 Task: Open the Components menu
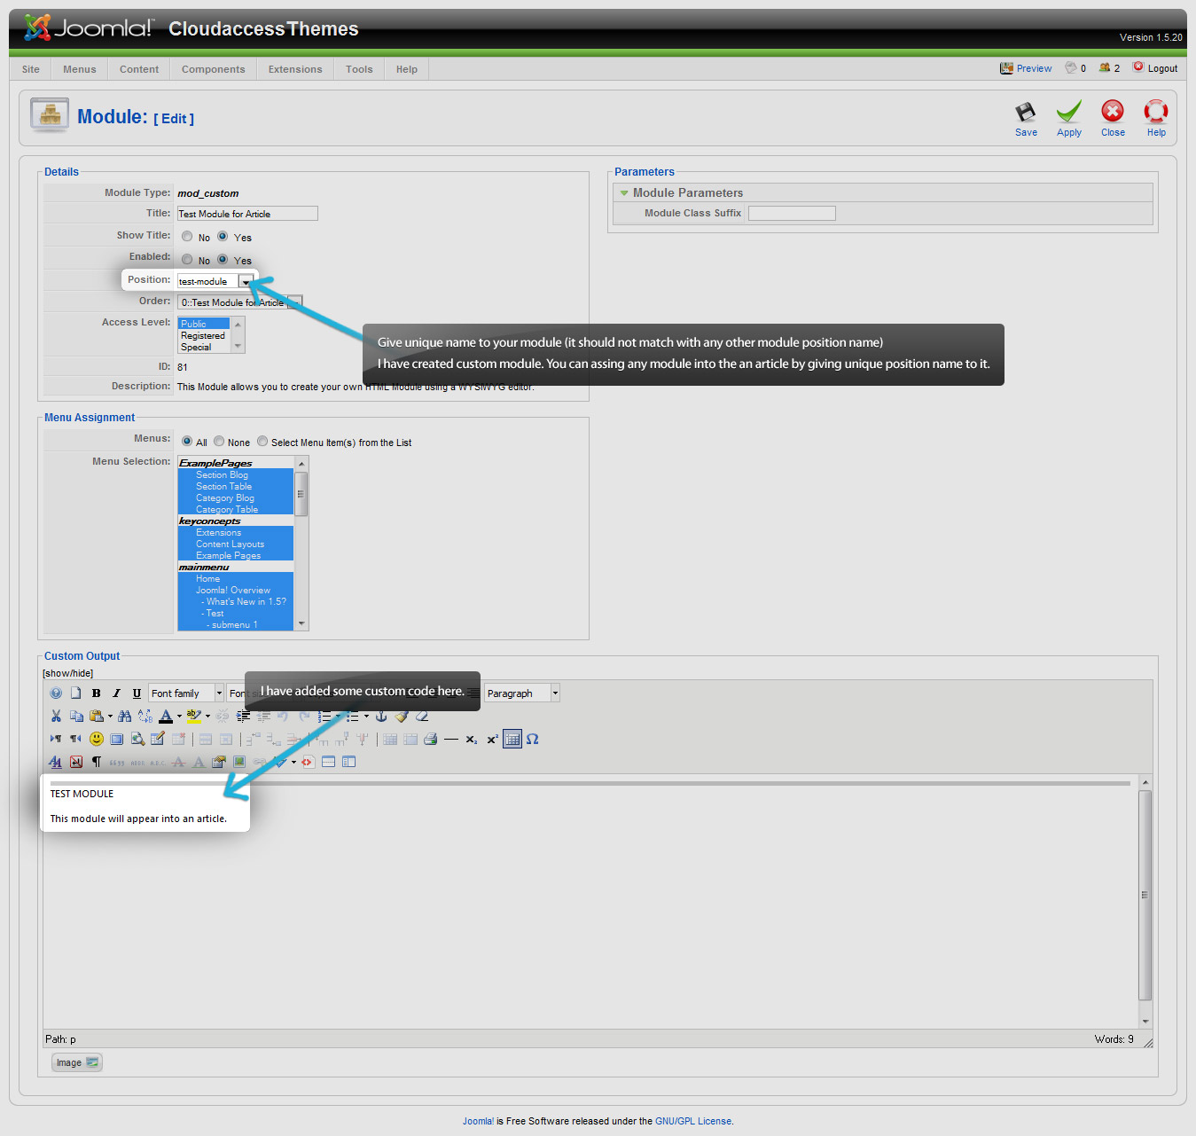[x=214, y=69]
